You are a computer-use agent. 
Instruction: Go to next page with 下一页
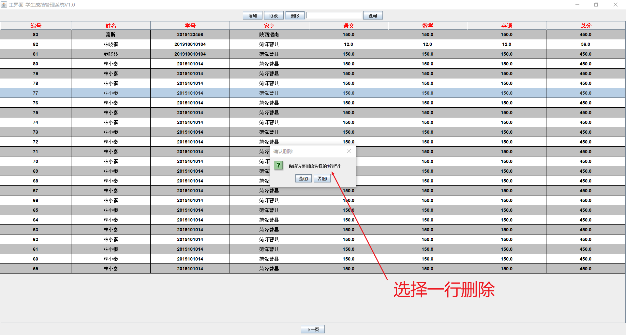coord(313,329)
